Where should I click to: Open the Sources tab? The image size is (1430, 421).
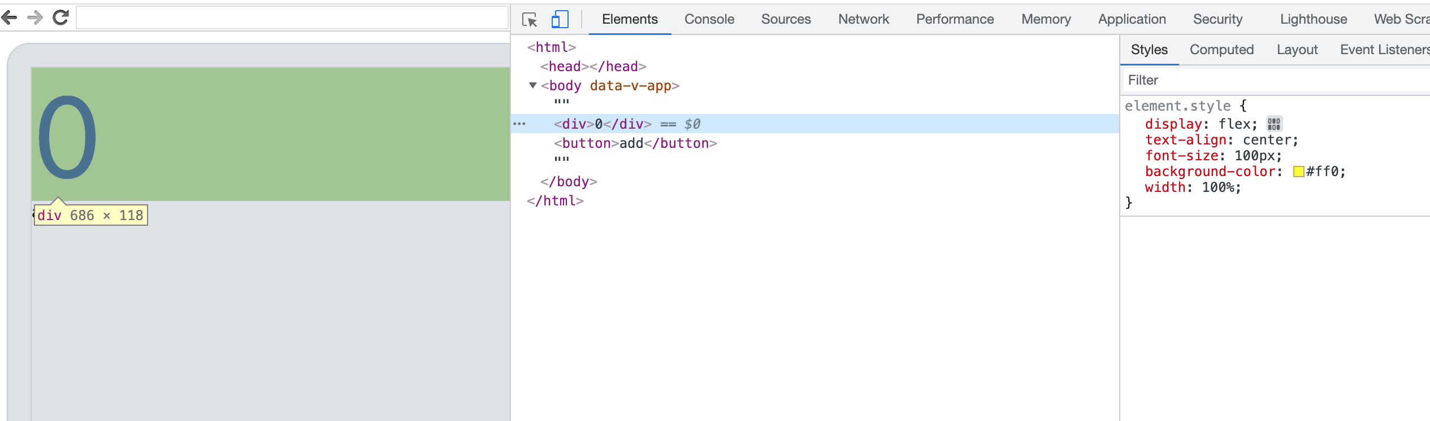pyautogui.click(x=786, y=19)
